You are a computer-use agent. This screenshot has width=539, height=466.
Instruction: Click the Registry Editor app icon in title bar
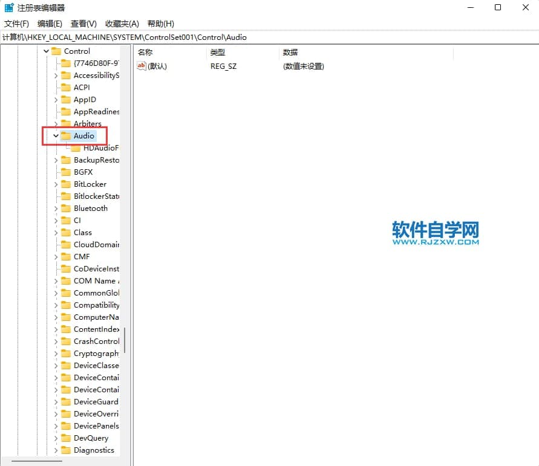pyautogui.click(x=9, y=8)
